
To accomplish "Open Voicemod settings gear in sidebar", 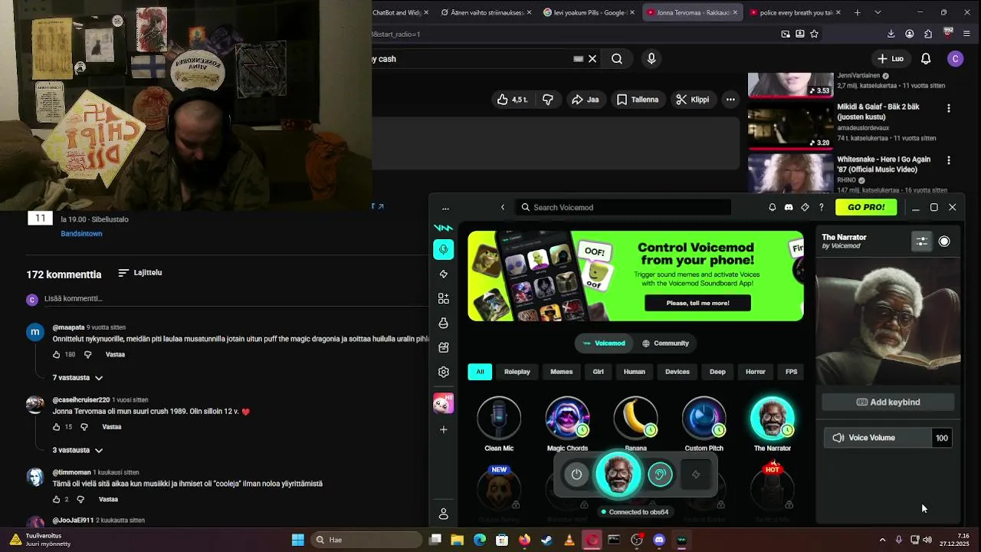I will pos(443,372).
